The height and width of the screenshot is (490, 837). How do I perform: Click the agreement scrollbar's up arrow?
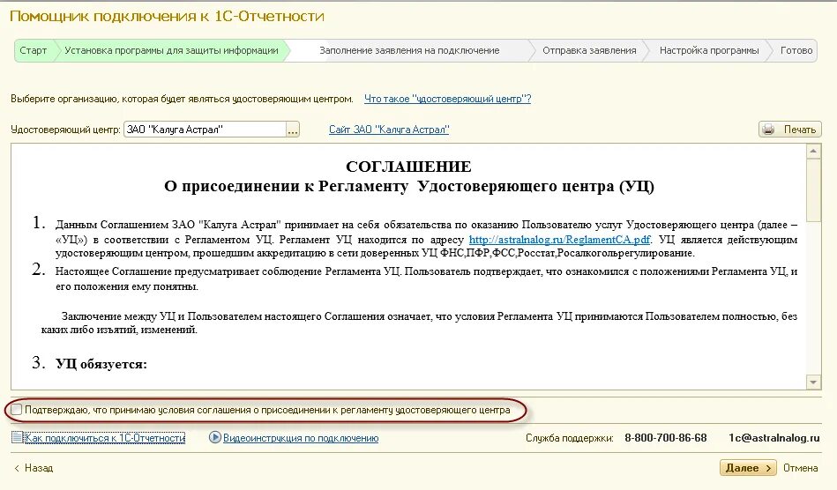tap(813, 152)
